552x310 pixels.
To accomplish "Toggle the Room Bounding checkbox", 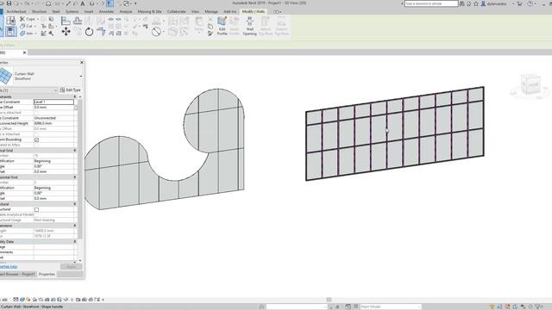I will click(x=36, y=139).
